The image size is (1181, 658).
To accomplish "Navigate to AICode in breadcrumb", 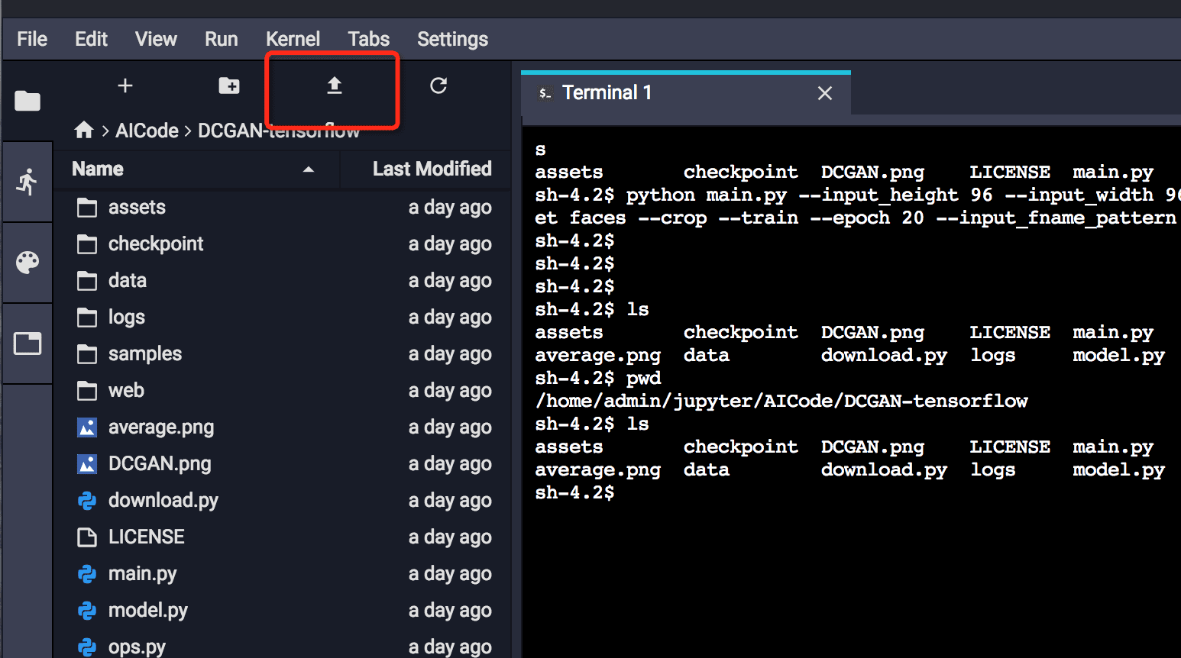I will coord(147,131).
